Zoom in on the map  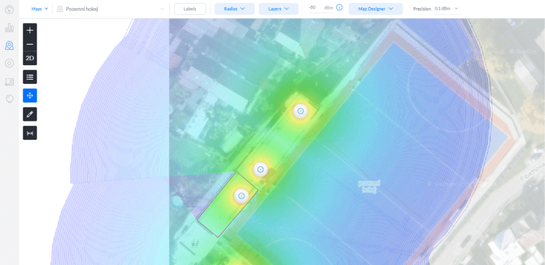click(x=30, y=30)
